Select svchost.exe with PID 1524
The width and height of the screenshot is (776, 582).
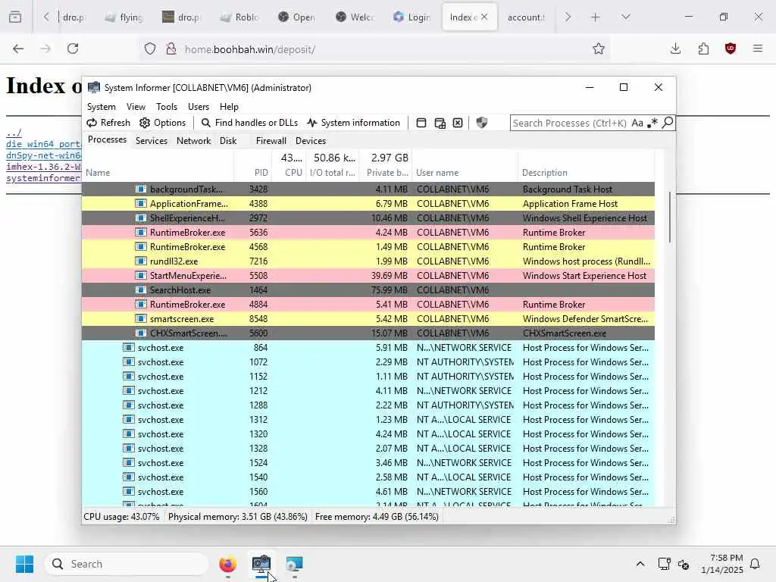point(368,463)
